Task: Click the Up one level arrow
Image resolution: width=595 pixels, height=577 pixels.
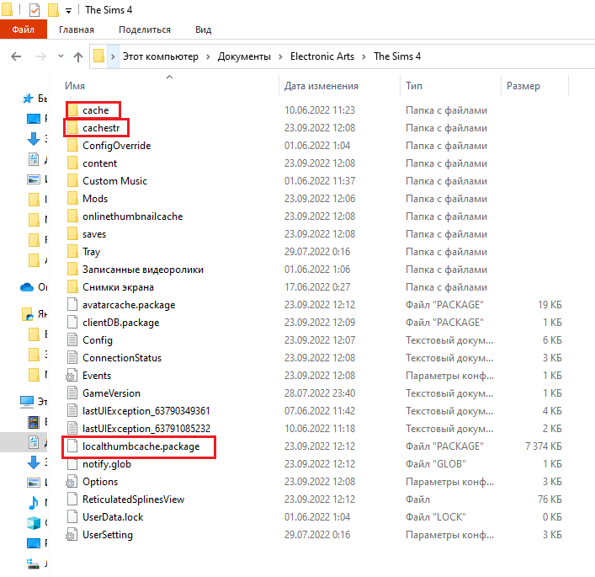Action: coord(78,57)
